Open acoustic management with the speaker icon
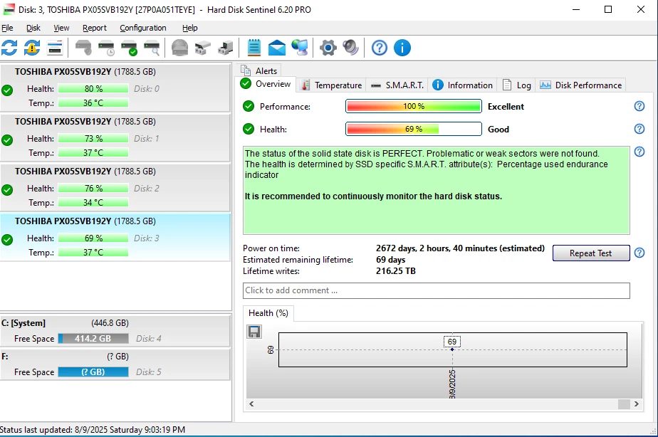The height and width of the screenshot is (437, 658). [350, 48]
